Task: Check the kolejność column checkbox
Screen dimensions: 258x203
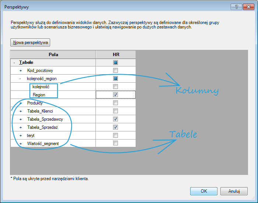Action: pos(116,87)
